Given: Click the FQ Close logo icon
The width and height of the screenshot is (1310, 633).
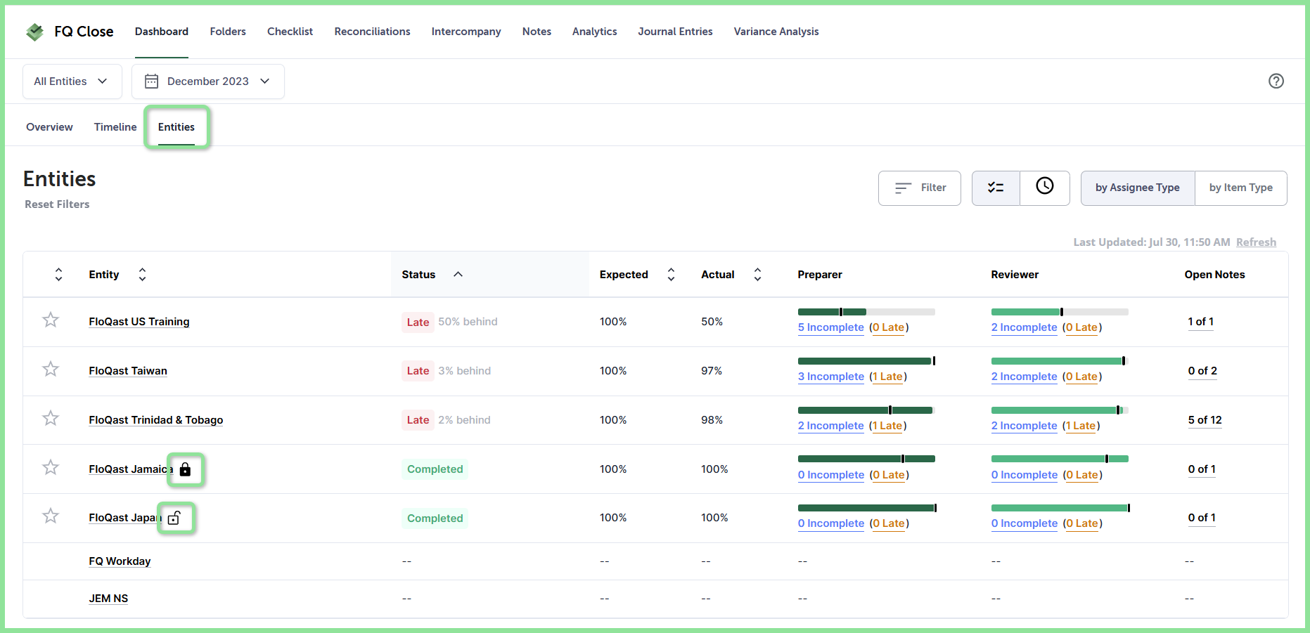Looking at the screenshot, I should (x=34, y=32).
